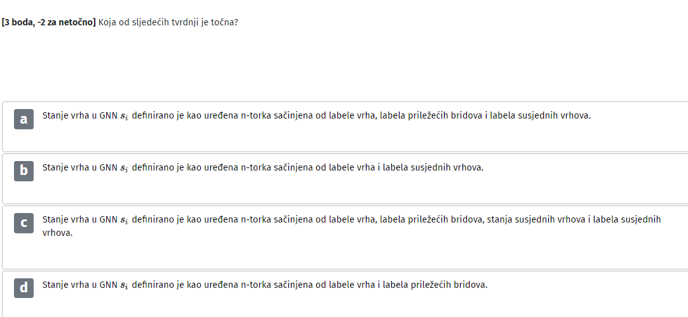Select the answer badge labeled a
The width and height of the screenshot is (688, 317).
24,119
